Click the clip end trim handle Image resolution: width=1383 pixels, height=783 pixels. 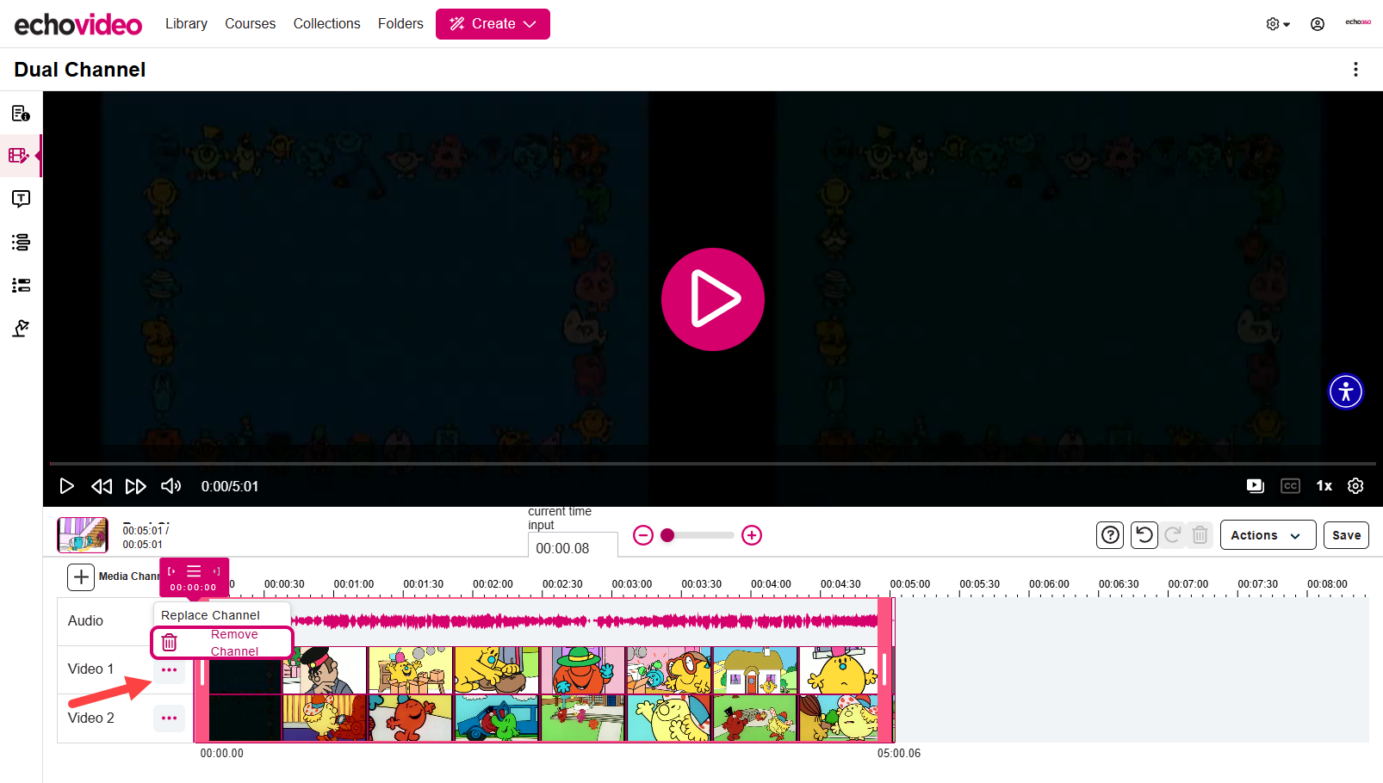click(884, 669)
